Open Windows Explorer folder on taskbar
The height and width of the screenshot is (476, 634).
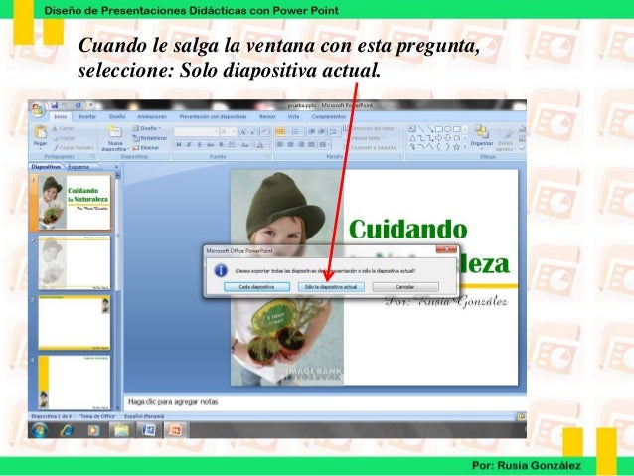click(121, 430)
